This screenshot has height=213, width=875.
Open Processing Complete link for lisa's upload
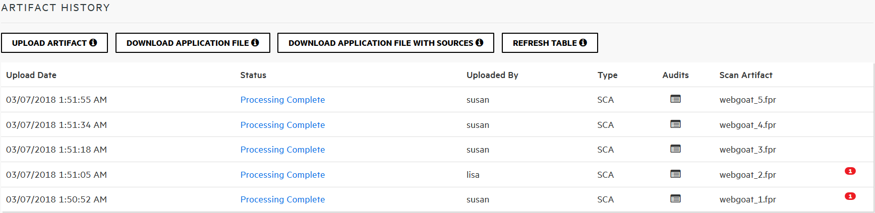coord(282,175)
